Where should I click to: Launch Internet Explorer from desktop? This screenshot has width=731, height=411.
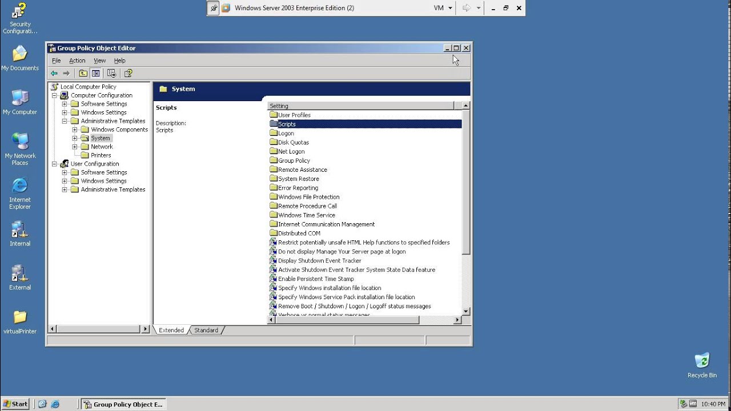20,194
